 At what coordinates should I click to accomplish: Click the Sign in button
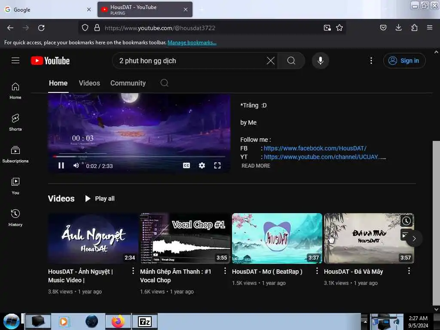point(404,61)
